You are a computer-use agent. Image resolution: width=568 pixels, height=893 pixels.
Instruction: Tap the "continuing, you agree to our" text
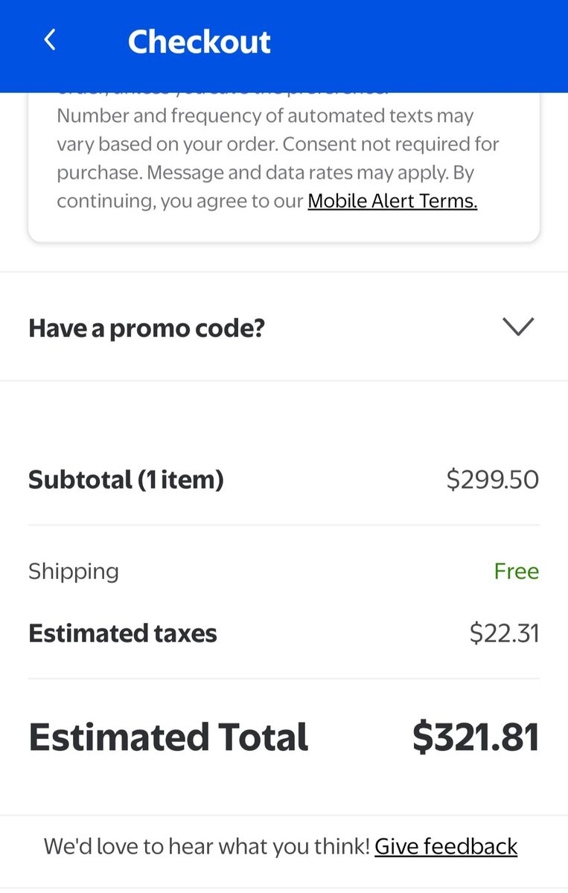point(180,201)
